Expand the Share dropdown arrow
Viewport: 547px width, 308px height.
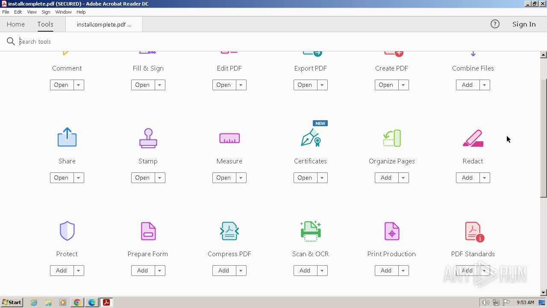pyautogui.click(x=78, y=178)
